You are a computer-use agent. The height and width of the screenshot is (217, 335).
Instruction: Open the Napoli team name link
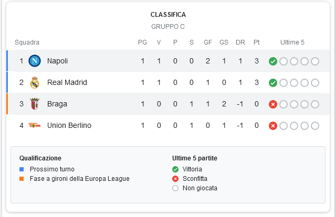(57, 61)
